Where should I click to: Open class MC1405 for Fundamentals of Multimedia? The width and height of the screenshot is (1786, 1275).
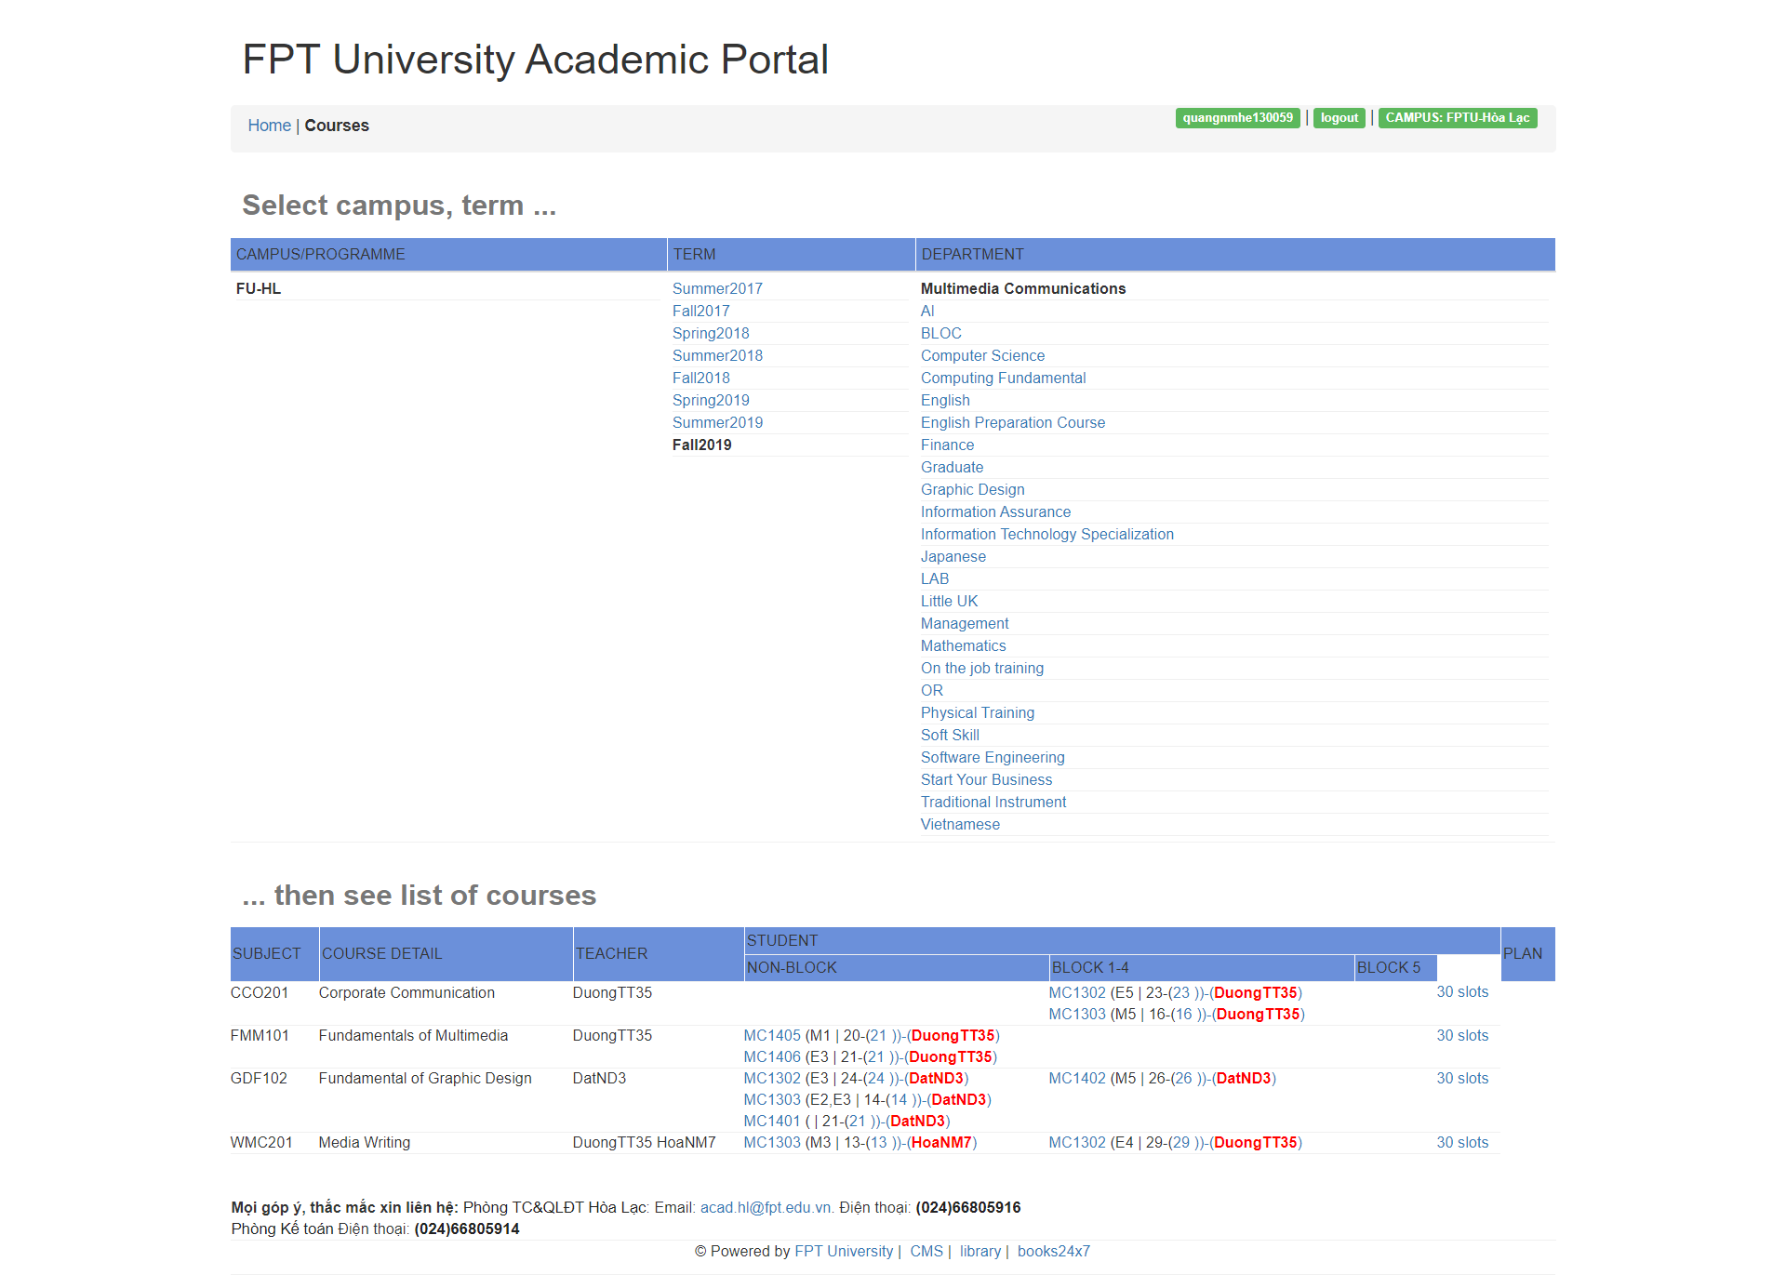[771, 1035]
